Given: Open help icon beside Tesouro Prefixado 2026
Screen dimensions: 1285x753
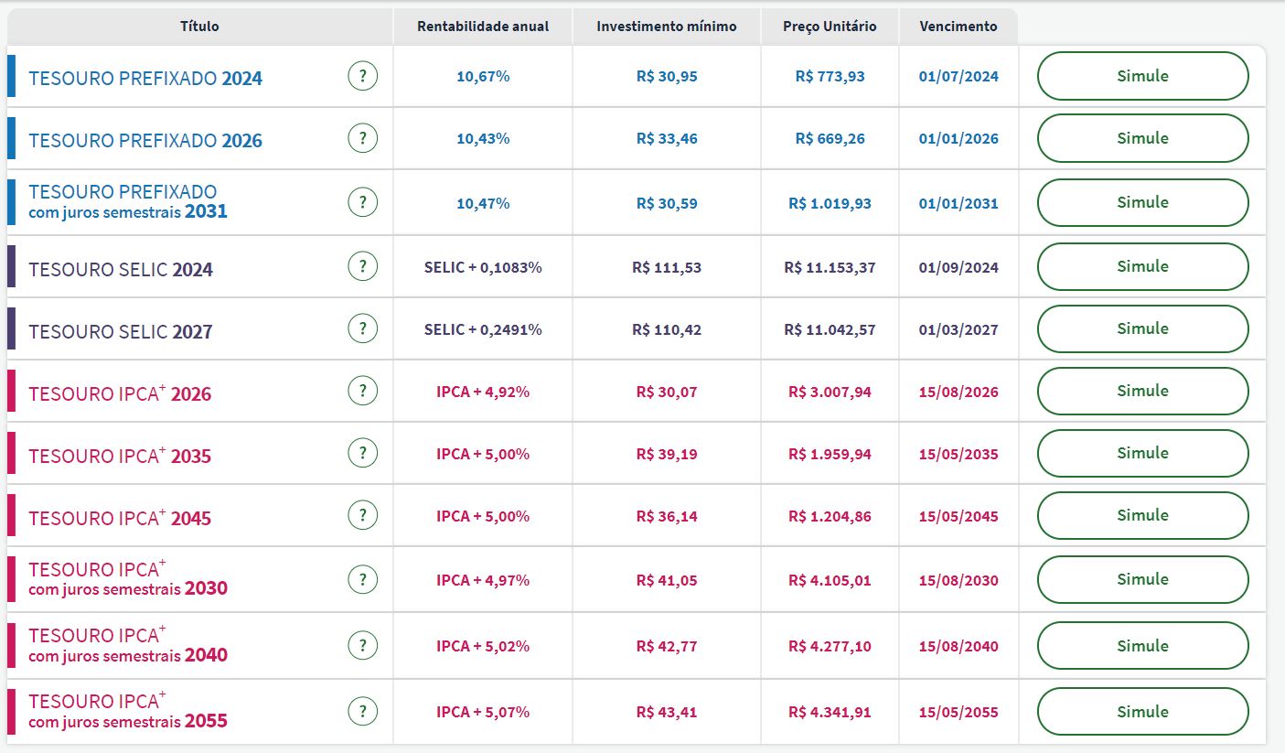Looking at the screenshot, I should pos(363,139).
